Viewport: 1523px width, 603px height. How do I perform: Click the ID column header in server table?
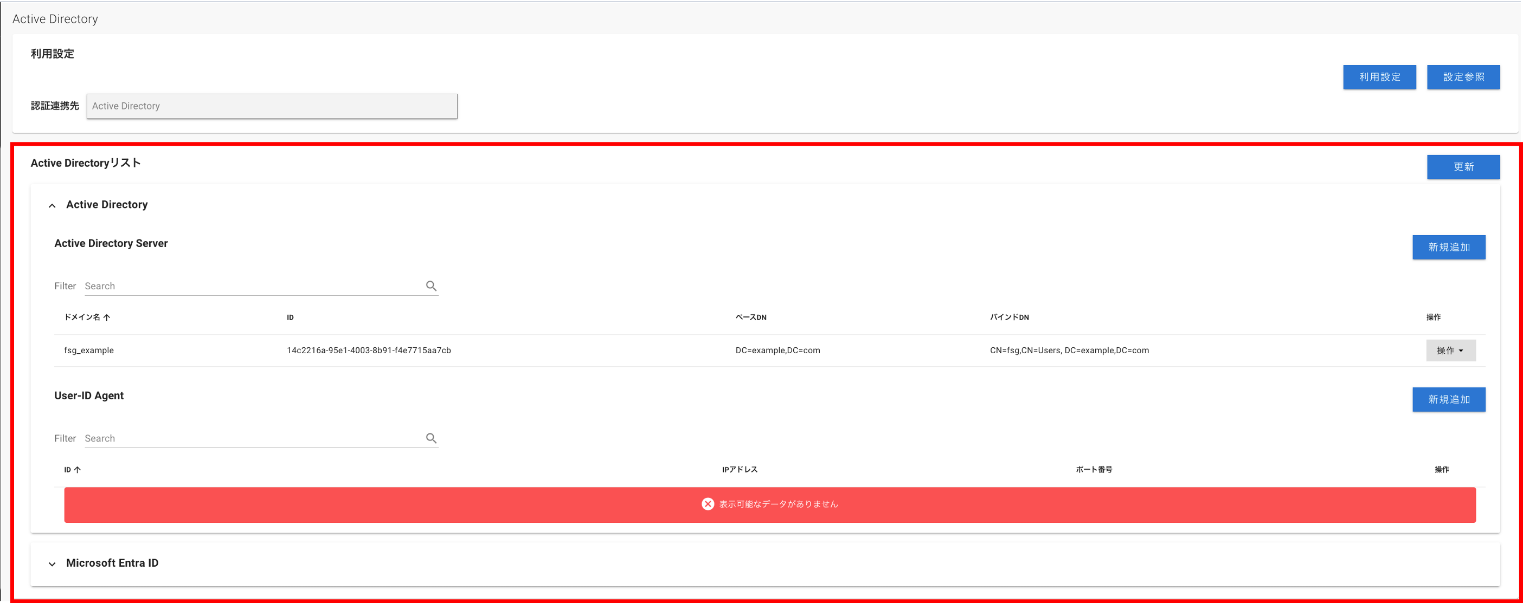tap(290, 317)
